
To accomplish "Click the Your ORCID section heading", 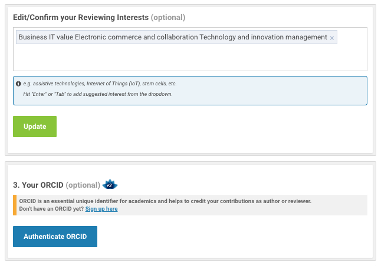I will coord(38,185).
